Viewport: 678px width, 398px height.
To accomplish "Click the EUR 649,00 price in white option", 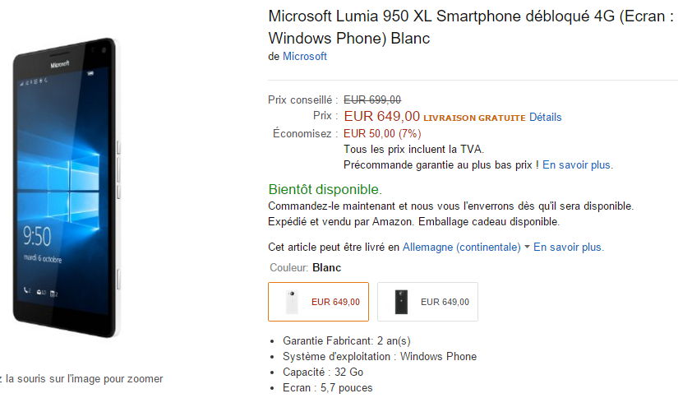I will coord(335,302).
